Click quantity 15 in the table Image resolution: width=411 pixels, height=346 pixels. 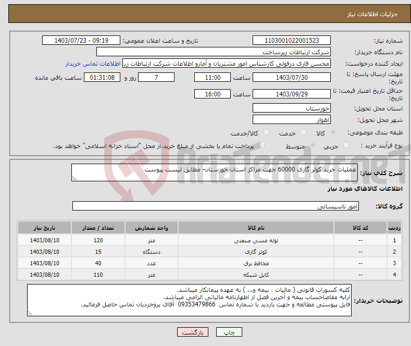click(98, 252)
